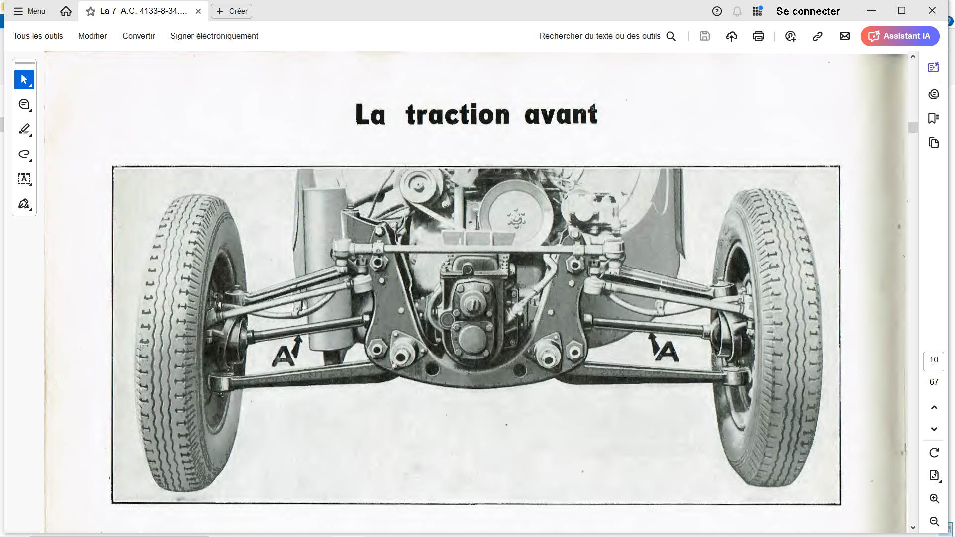Rotate the page view clockwise

coord(934,453)
